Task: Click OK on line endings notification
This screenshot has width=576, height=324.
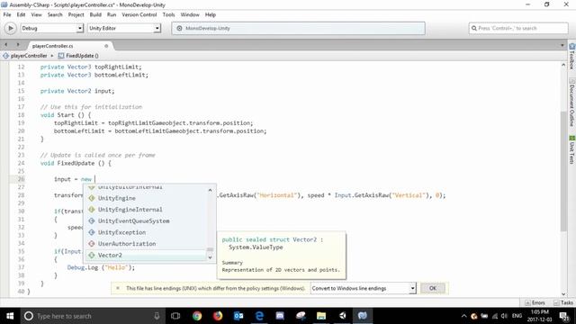Action: (433, 288)
